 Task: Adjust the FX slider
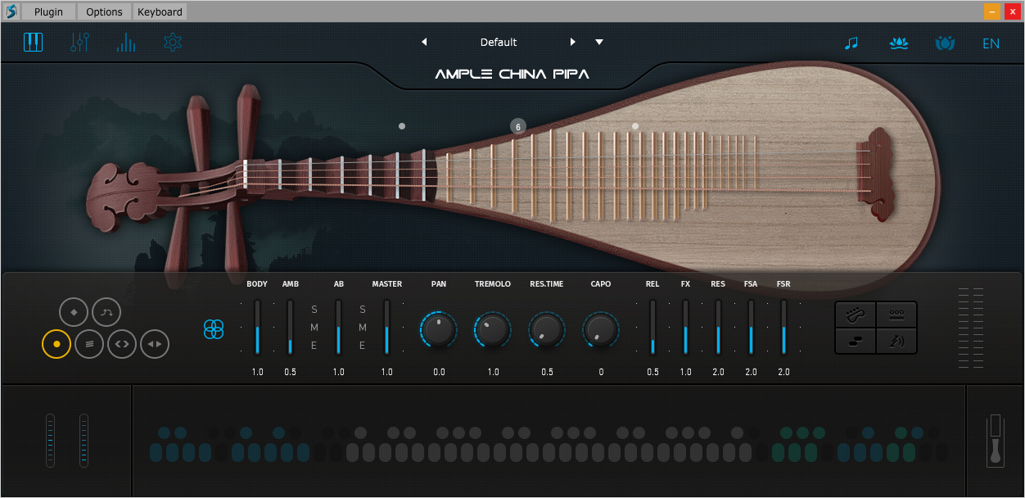(685, 327)
